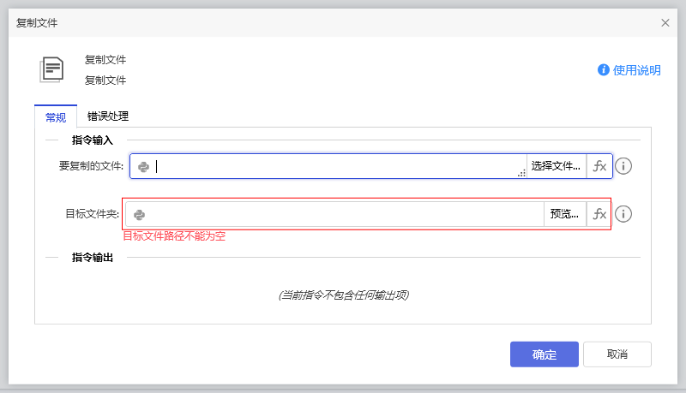Screen dimensions: 686x393
Task: Click into the 目标文件夹 text field
Action: pyautogui.click(x=343, y=214)
